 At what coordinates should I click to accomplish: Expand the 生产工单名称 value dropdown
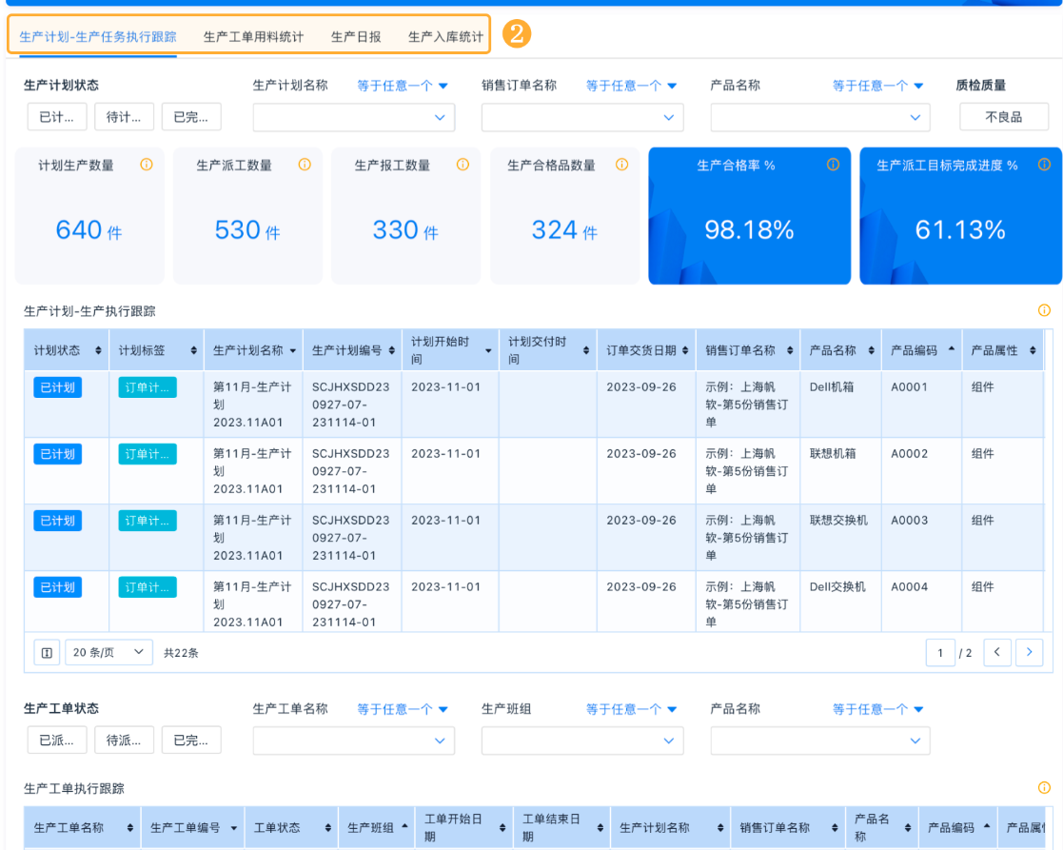tap(354, 741)
